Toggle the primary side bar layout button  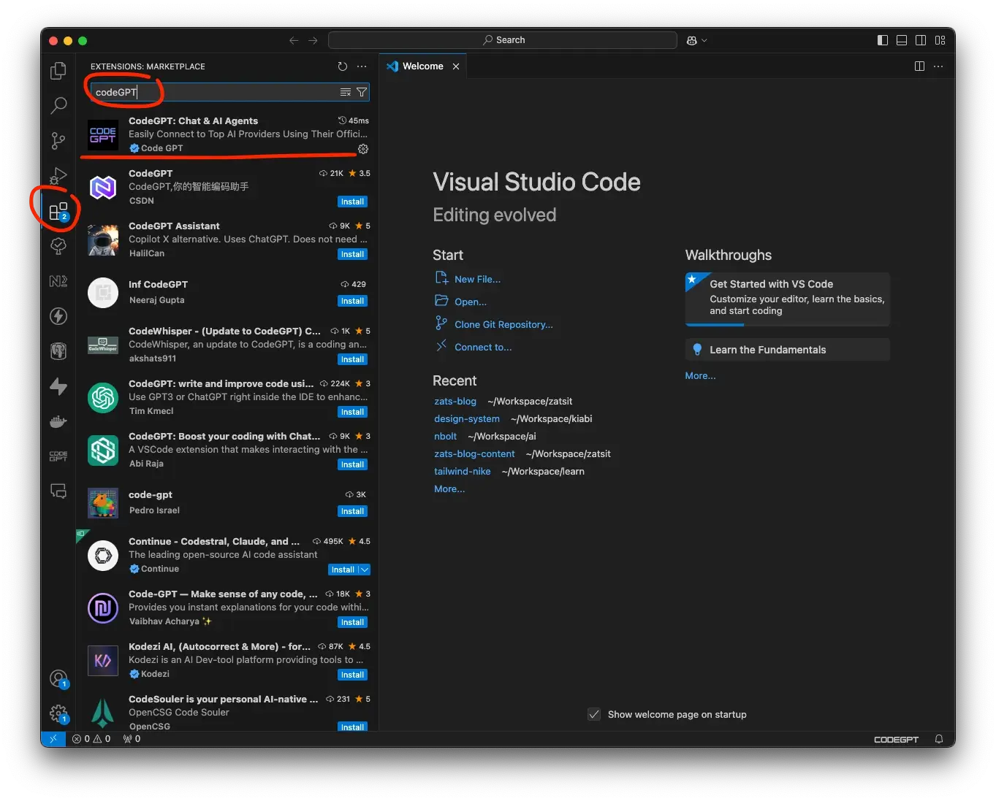(x=883, y=40)
